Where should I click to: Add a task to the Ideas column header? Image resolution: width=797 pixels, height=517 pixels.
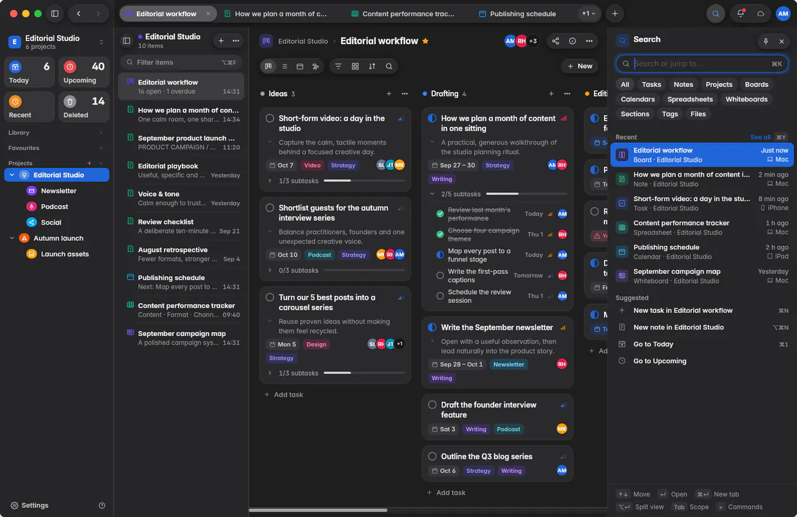click(x=389, y=94)
